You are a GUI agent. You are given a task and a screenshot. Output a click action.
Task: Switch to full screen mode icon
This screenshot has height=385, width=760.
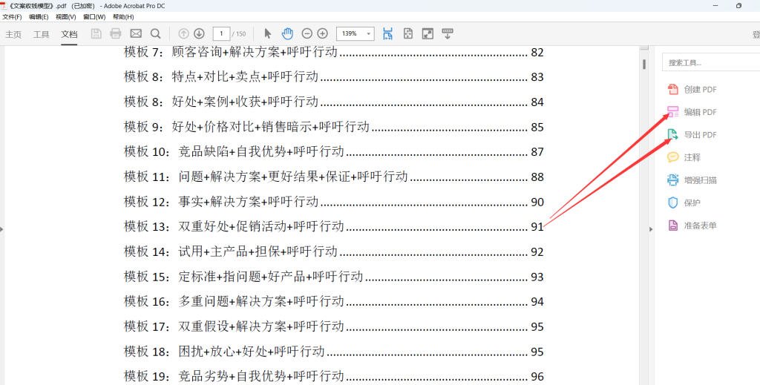coord(427,33)
